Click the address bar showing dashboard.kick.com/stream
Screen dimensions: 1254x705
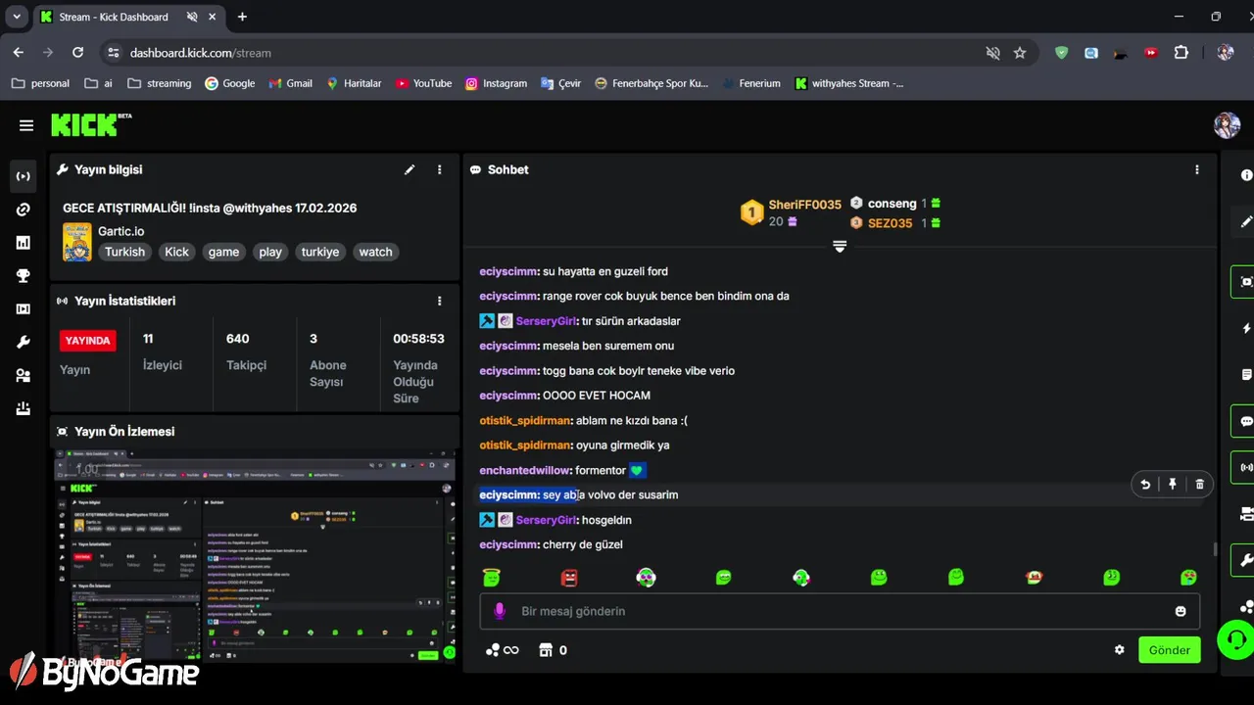[x=201, y=53]
